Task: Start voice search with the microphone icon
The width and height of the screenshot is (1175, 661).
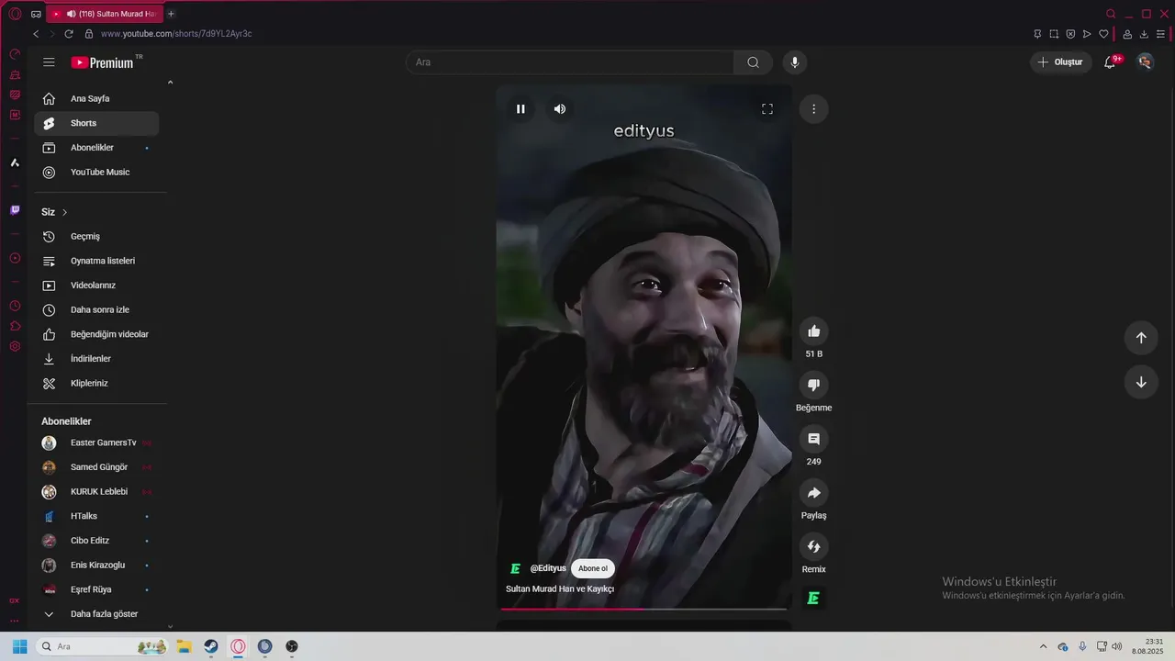Action: [x=795, y=62]
